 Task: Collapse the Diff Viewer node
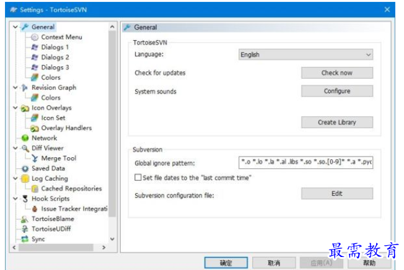(15, 148)
